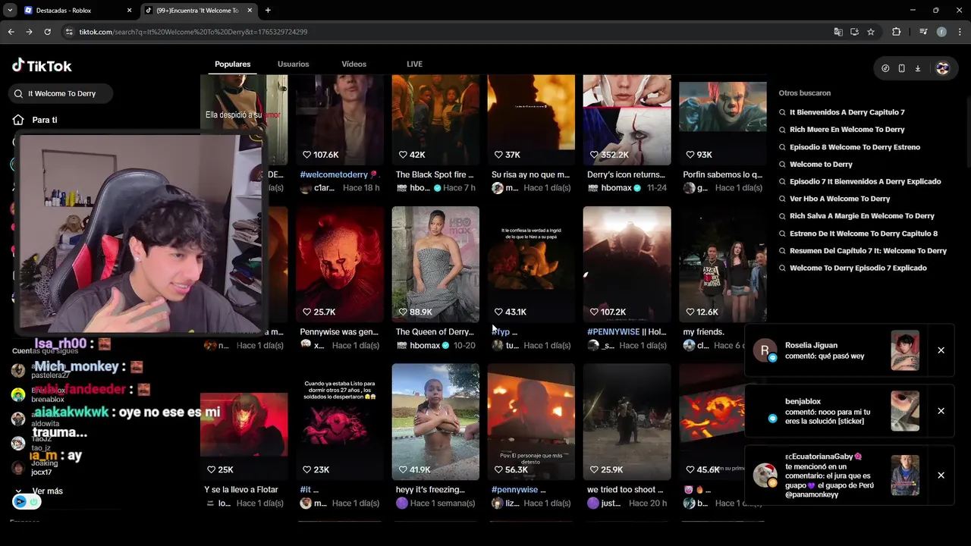Go forward in browser history

pyautogui.click(x=29, y=32)
